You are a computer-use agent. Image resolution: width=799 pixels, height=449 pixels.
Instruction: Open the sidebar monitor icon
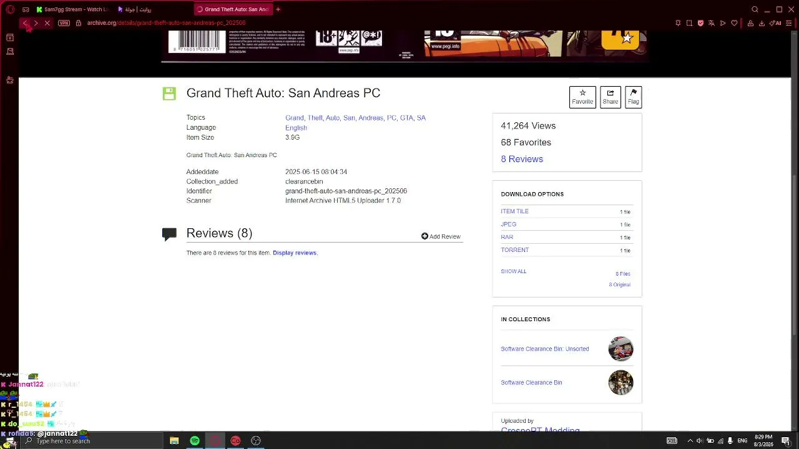[x=10, y=51]
